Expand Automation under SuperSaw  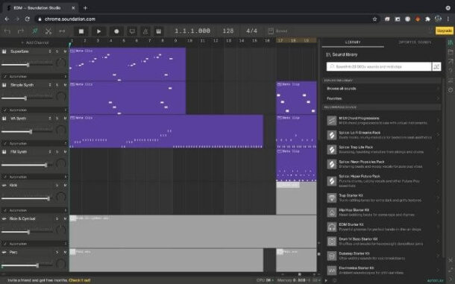(18, 77)
